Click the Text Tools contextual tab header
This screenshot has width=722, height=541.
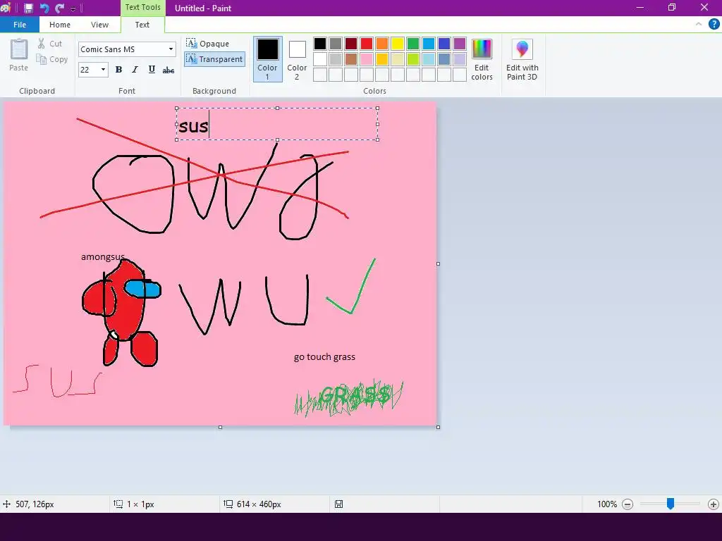click(x=142, y=7)
